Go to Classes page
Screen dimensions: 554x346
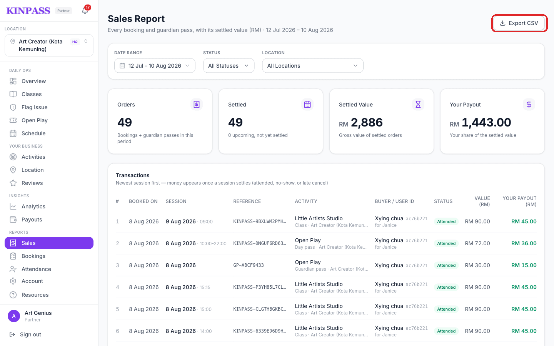pyautogui.click(x=49, y=94)
